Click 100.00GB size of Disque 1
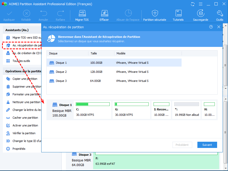The height and width of the screenshot is (171, 228). pyautogui.click(x=96, y=63)
